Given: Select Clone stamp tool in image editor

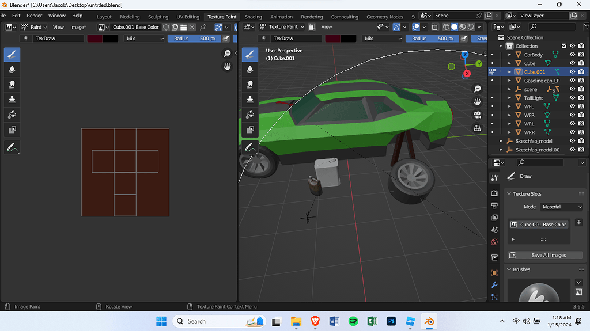Looking at the screenshot, I should pos(12,100).
